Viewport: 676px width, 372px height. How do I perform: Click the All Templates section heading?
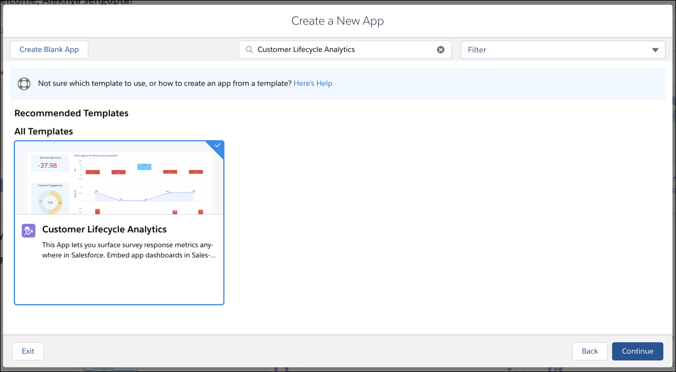point(43,131)
